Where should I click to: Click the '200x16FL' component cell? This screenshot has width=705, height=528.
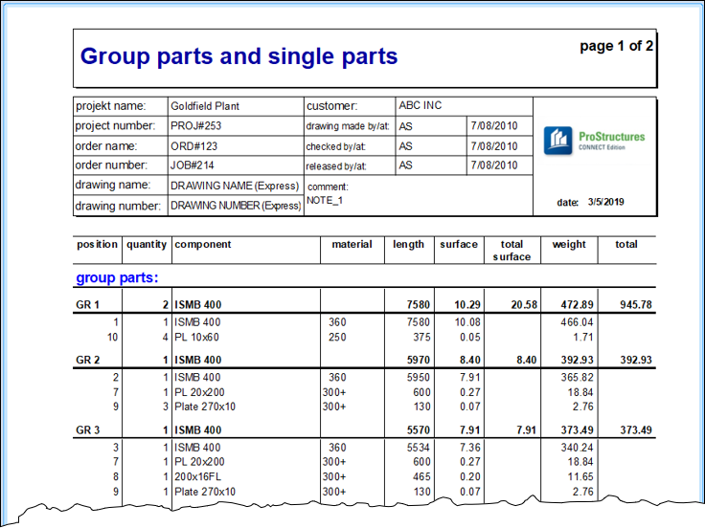tap(198, 476)
